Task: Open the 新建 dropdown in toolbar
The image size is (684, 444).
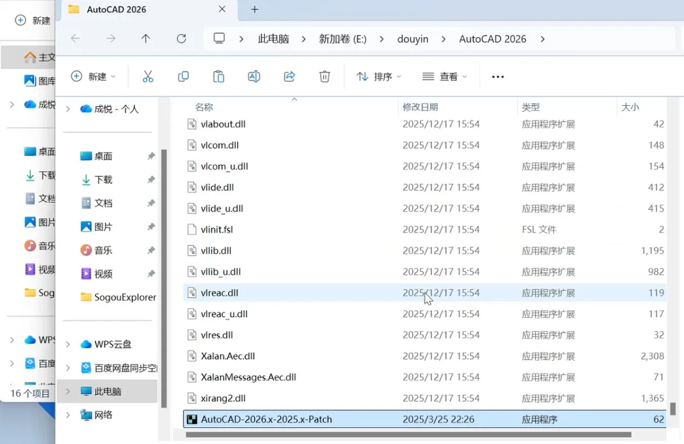Action: [94, 77]
